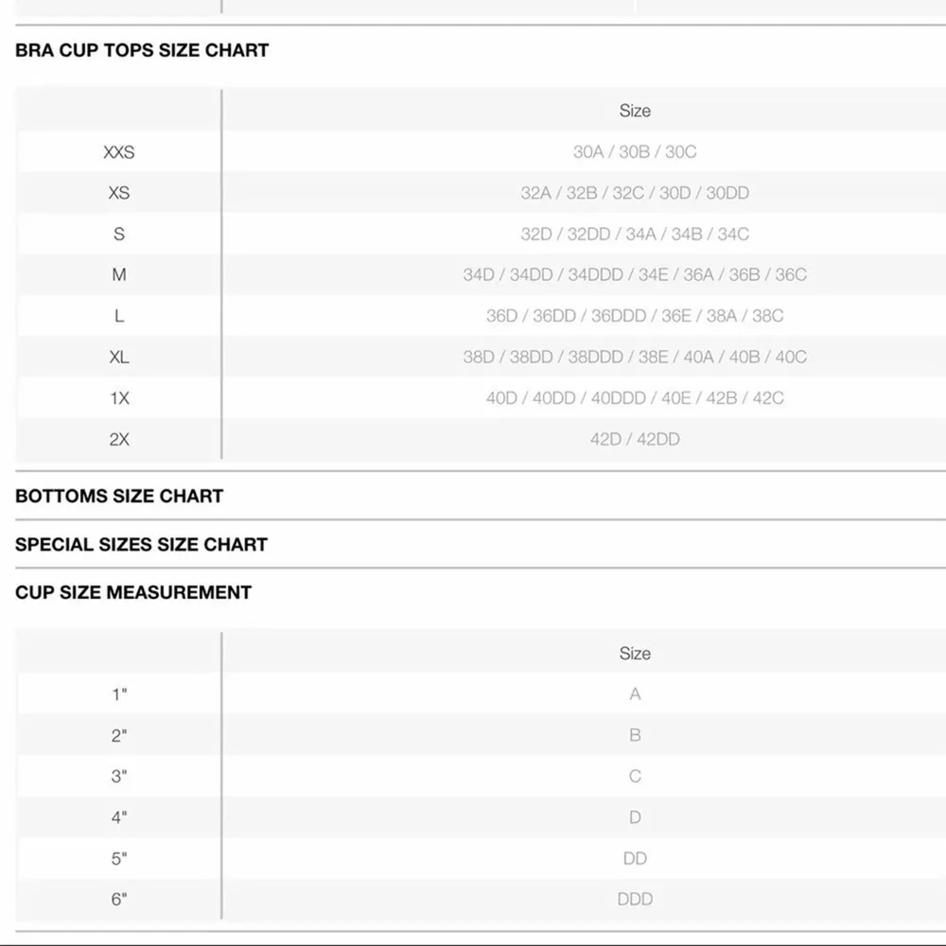The width and height of the screenshot is (946, 946).
Task: Collapse the Cup Size Measurement section
Action: tap(133, 592)
